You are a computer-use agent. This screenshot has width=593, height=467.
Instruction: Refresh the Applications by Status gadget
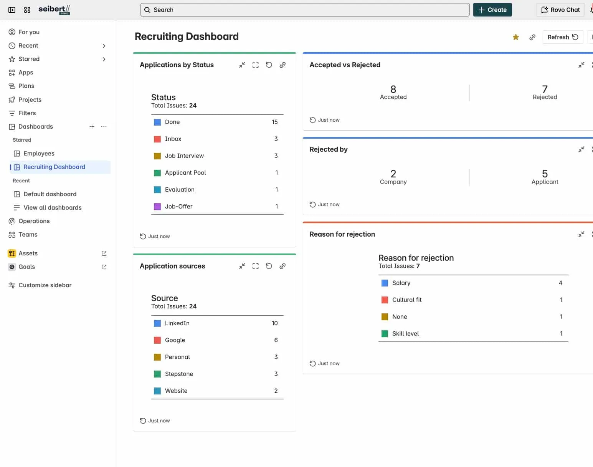tap(269, 65)
